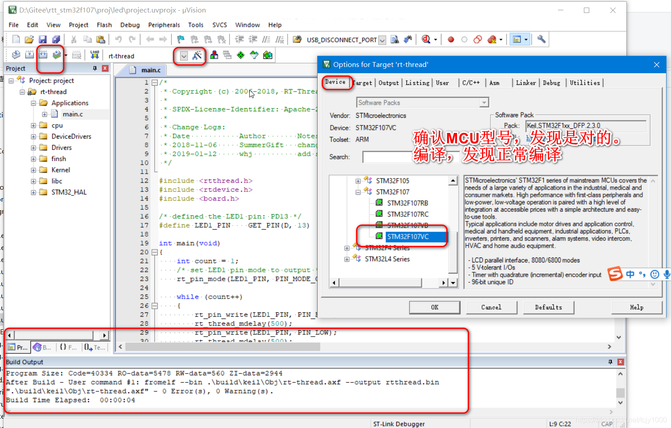Viewport: 671px width, 428px height.
Task: Click the Open file toolbar icon
Action: 29,39
